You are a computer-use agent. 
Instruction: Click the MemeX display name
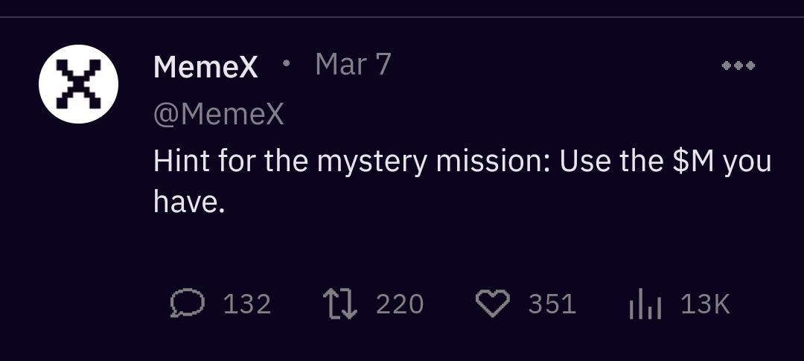[x=205, y=68]
